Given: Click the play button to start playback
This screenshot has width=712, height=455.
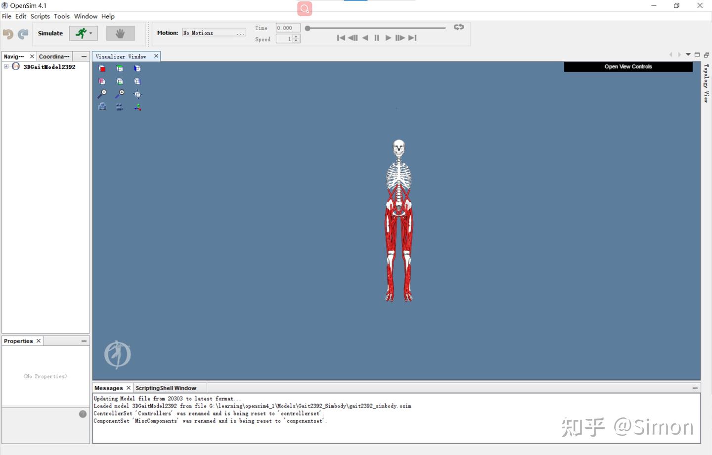Looking at the screenshot, I should point(388,38).
